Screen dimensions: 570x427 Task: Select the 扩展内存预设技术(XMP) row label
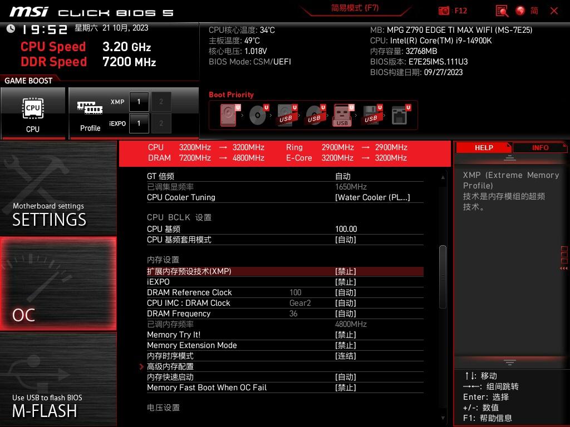189,271
